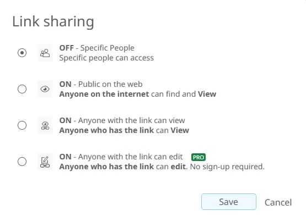Click the 'No sign-up required' description text
The height and width of the screenshot is (222, 306).
pyautogui.click(x=227, y=166)
